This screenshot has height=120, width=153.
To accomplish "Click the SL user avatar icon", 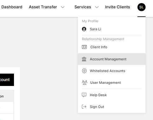I will pyautogui.click(x=142, y=7).
